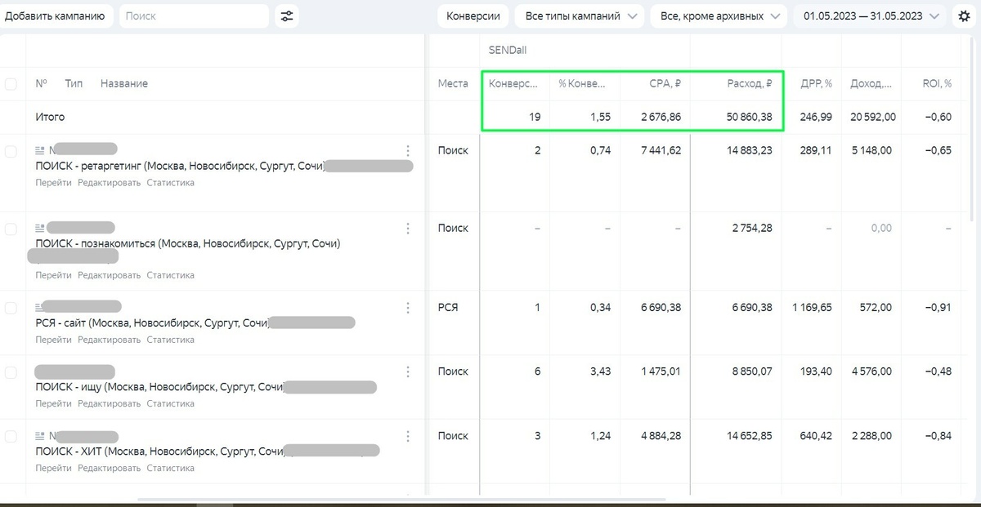This screenshot has width=981, height=507.
Task: Click campaign type icon of ПОИСК - ретаргетинг row
Action: click(40, 150)
